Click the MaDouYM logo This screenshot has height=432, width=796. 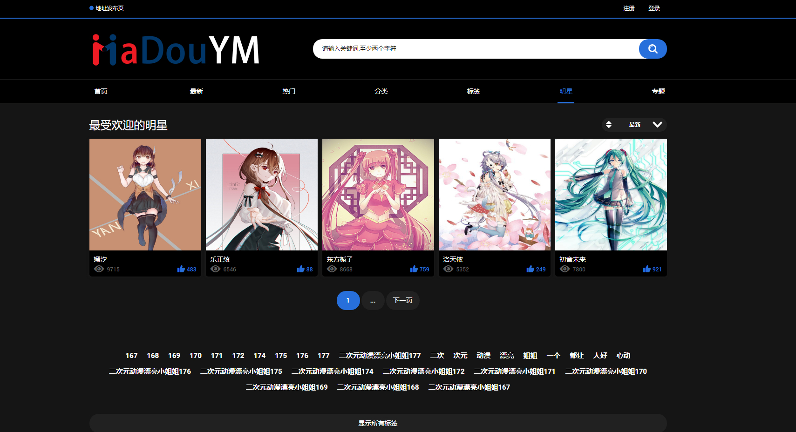pyautogui.click(x=175, y=49)
